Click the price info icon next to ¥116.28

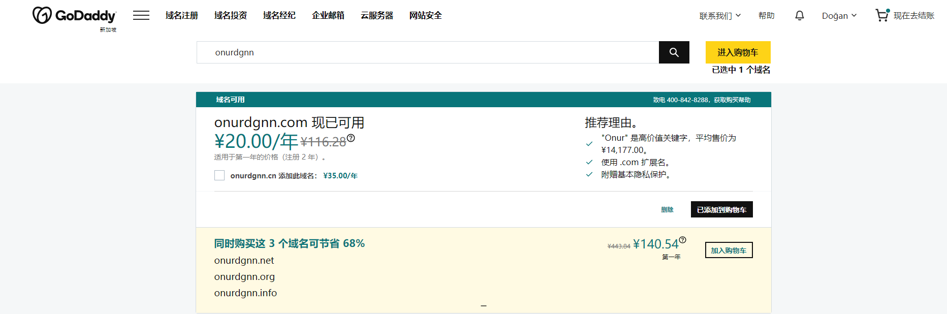tap(351, 138)
